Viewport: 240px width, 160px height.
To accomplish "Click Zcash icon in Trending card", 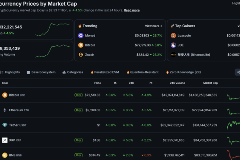I will pos(81,55).
